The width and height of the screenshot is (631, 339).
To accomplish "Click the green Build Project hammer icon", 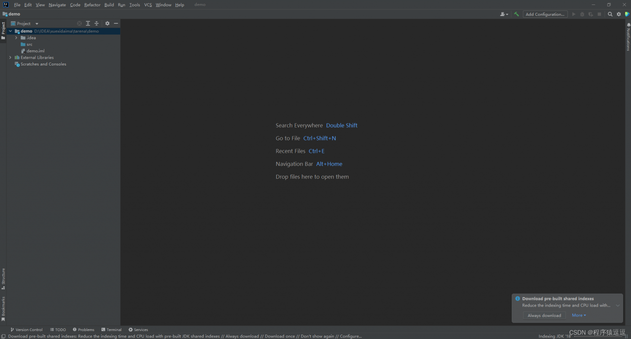I will [x=516, y=14].
